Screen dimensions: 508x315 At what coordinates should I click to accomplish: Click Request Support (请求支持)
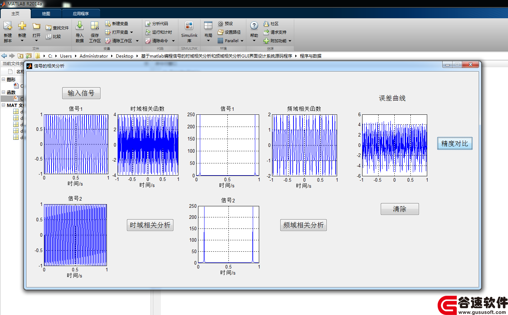point(275,32)
